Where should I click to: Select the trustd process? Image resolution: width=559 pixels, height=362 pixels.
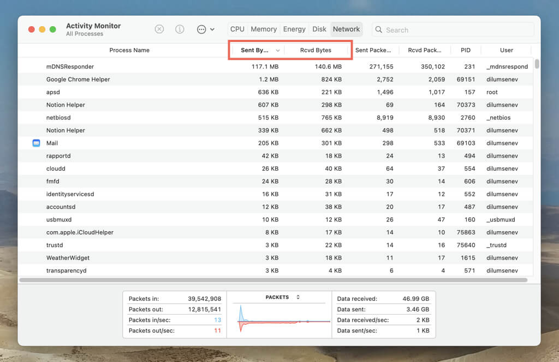276,245
